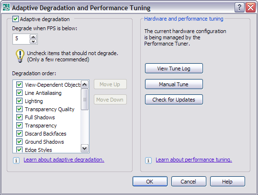Click the light bulb tip icon

tap(20, 56)
